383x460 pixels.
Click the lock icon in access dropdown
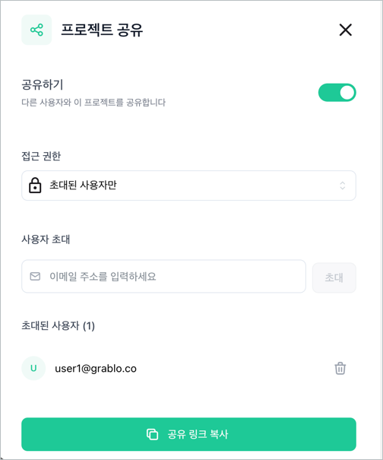coord(35,185)
